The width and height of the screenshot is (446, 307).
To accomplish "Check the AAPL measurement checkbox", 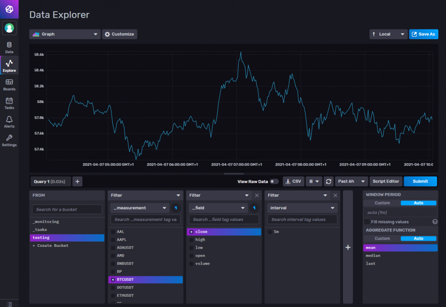I will pos(113,240).
